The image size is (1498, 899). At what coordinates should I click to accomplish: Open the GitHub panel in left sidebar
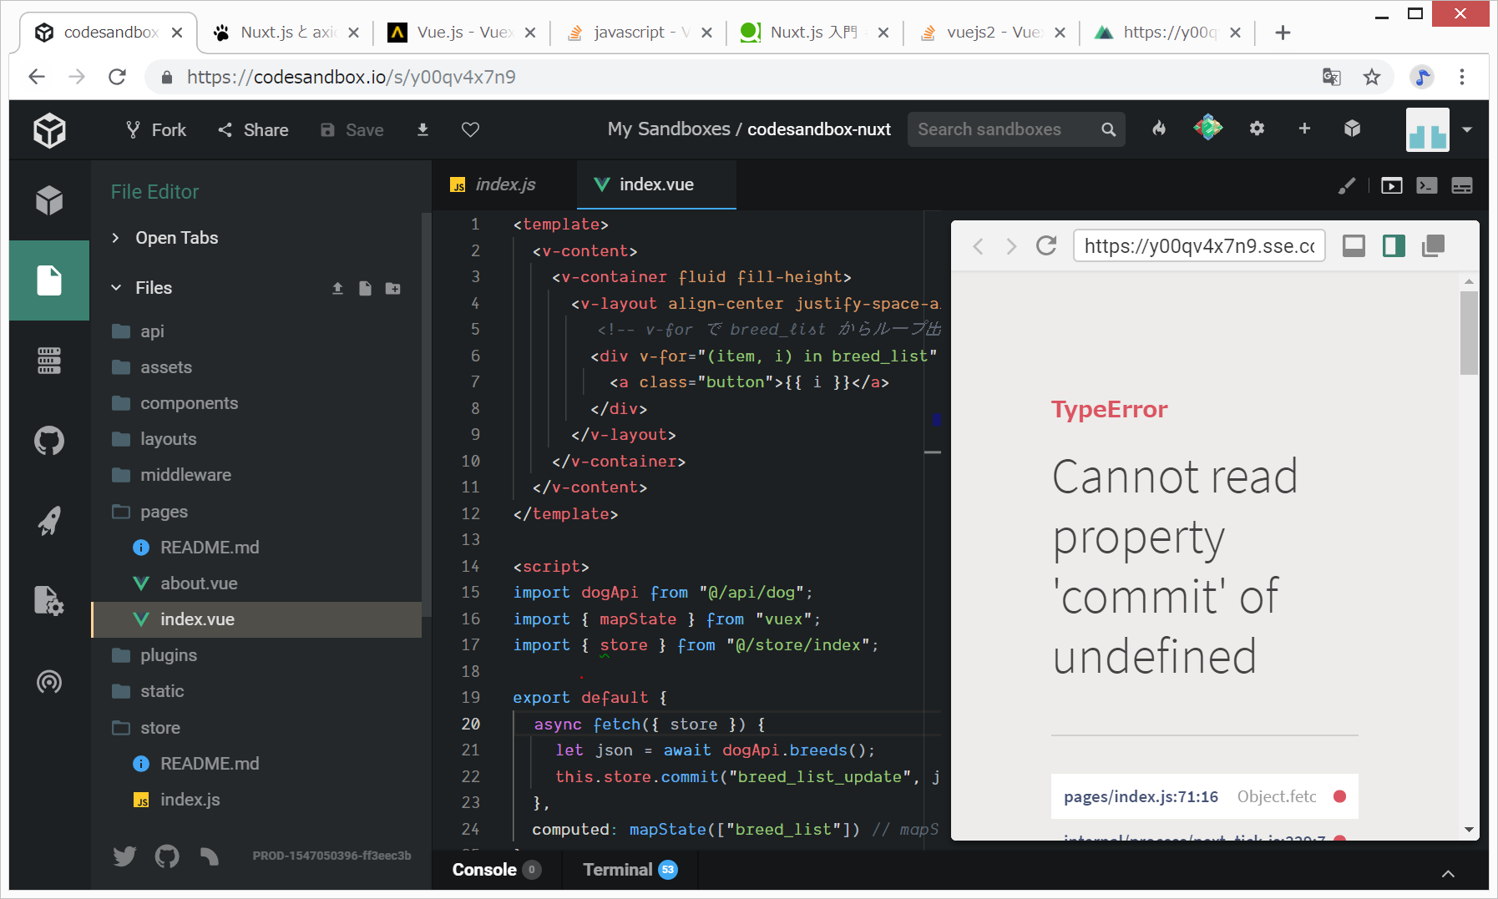click(49, 441)
